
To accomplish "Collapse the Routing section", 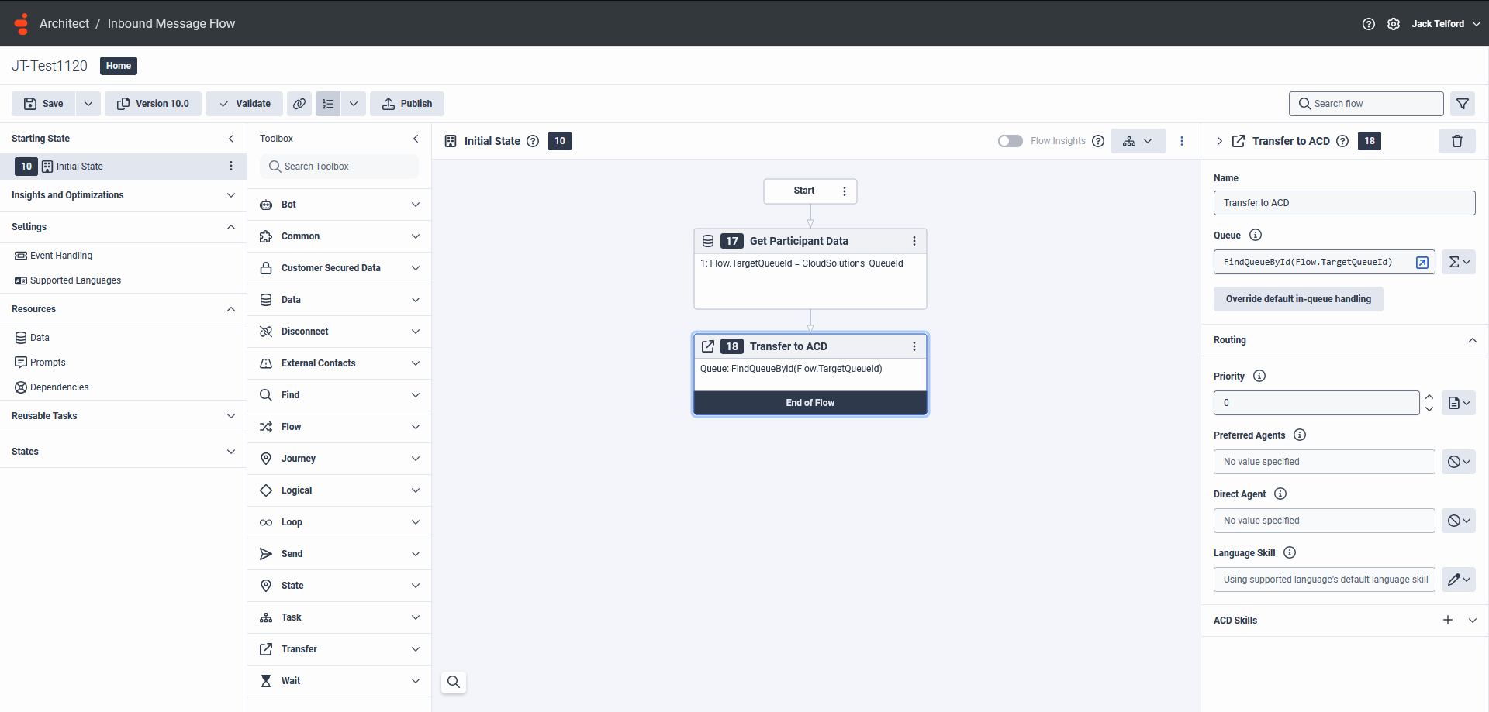I will [1473, 340].
